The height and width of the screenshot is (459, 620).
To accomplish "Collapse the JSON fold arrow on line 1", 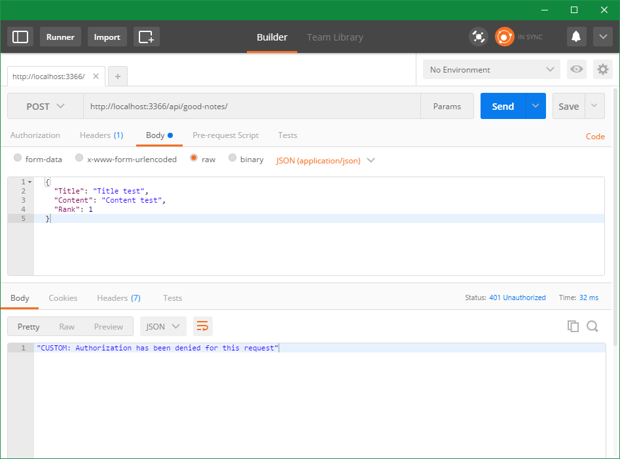I will point(29,182).
